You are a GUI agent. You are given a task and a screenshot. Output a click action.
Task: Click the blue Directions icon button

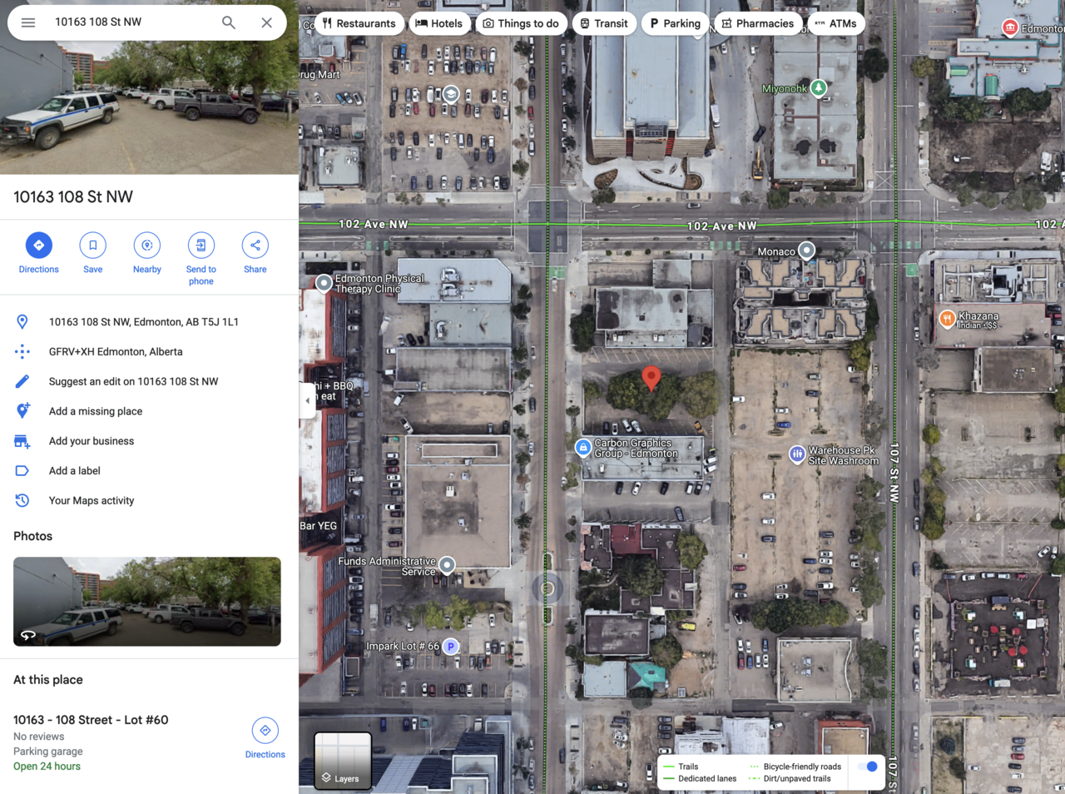[39, 246]
